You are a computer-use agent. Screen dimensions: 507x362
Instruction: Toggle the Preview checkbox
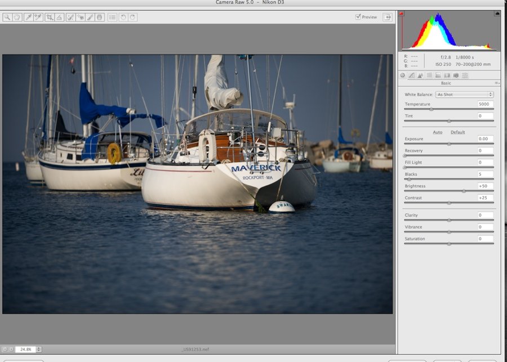(358, 17)
